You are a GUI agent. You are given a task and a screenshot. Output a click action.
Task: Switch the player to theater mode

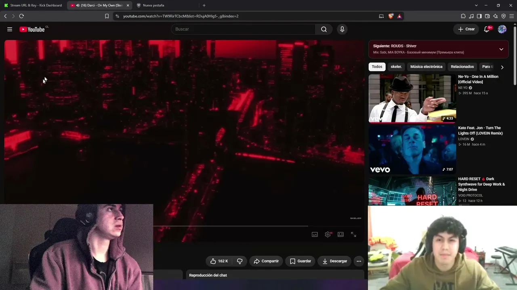click(x=340, y=234)
